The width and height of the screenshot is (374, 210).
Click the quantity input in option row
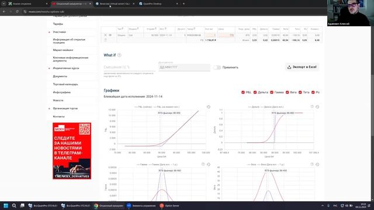210,35
